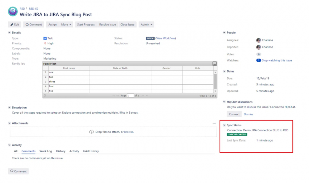Click the Family list page number field
This screenshot has width=309, height=183.
click(x=130, y=96)
